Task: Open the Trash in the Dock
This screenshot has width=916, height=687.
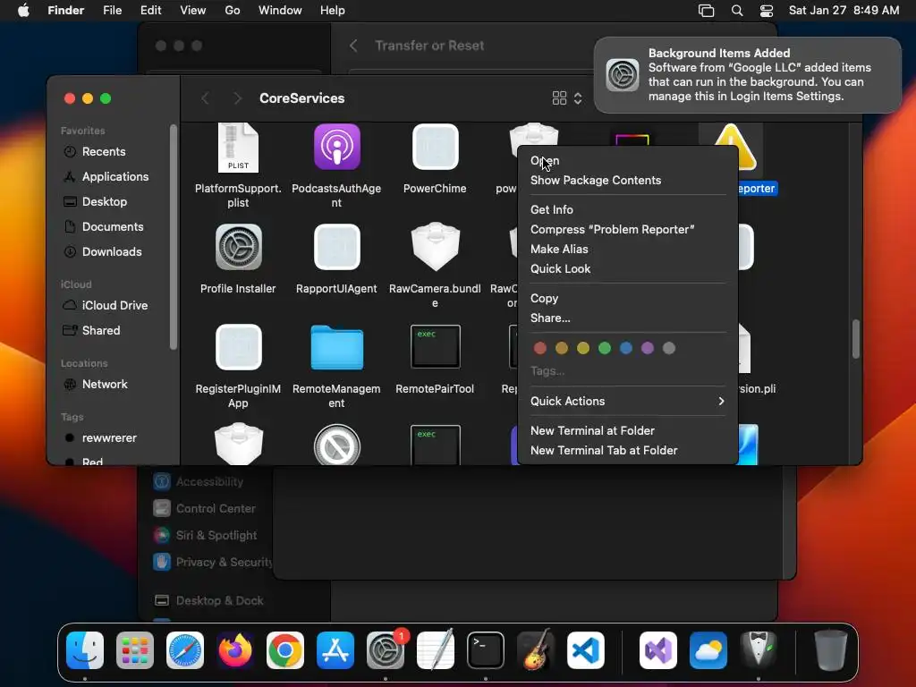Action: tap(831, 650)
